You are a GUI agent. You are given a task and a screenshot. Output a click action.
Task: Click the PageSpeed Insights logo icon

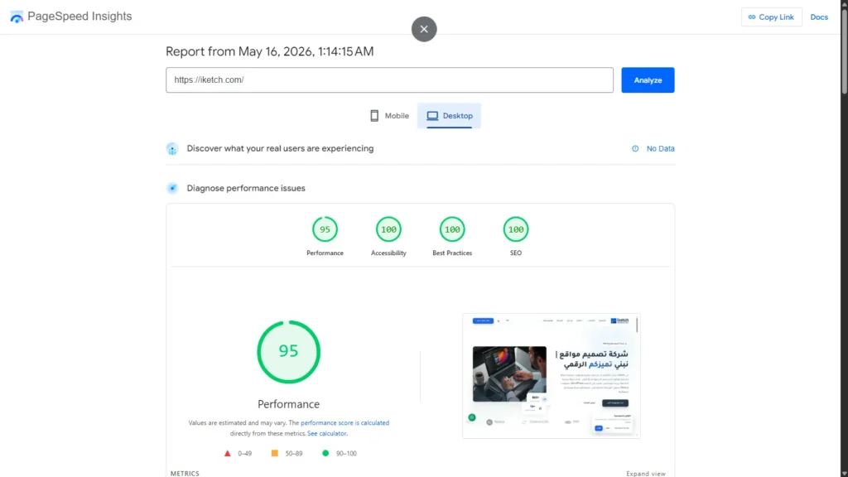pyautogui.click(x=17, y=17)
